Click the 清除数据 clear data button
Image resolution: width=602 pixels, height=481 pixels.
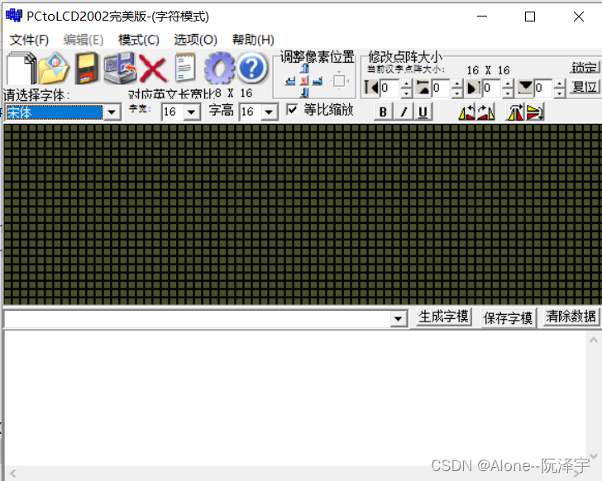(571, 317)
